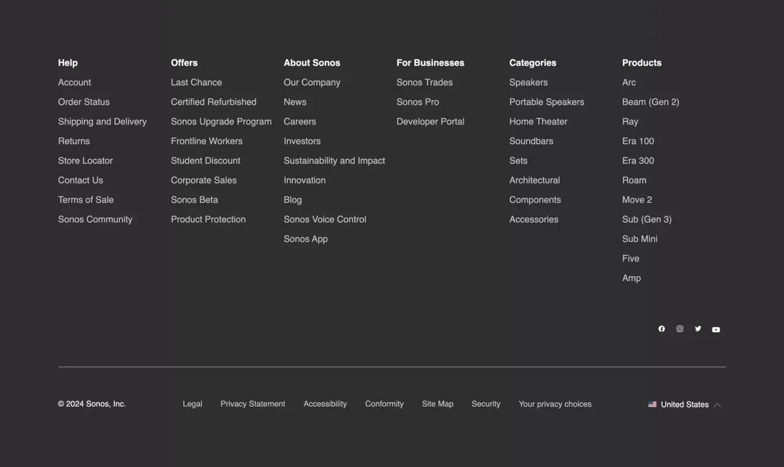Open Sonos Voice Control link

pos(325,219)
